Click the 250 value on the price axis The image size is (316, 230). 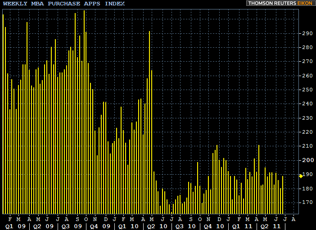click(x=307, y=90)
